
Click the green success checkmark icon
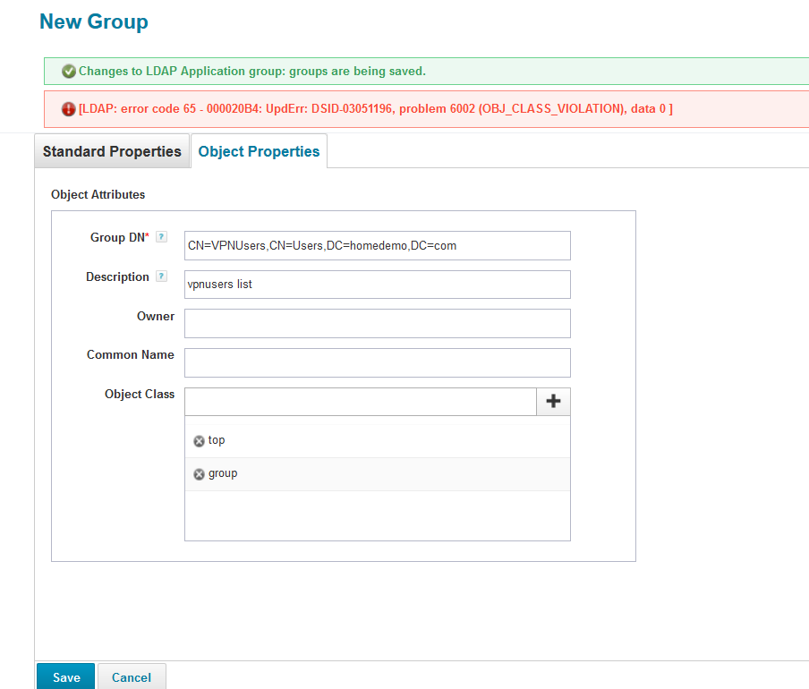(x=69, y=72)
